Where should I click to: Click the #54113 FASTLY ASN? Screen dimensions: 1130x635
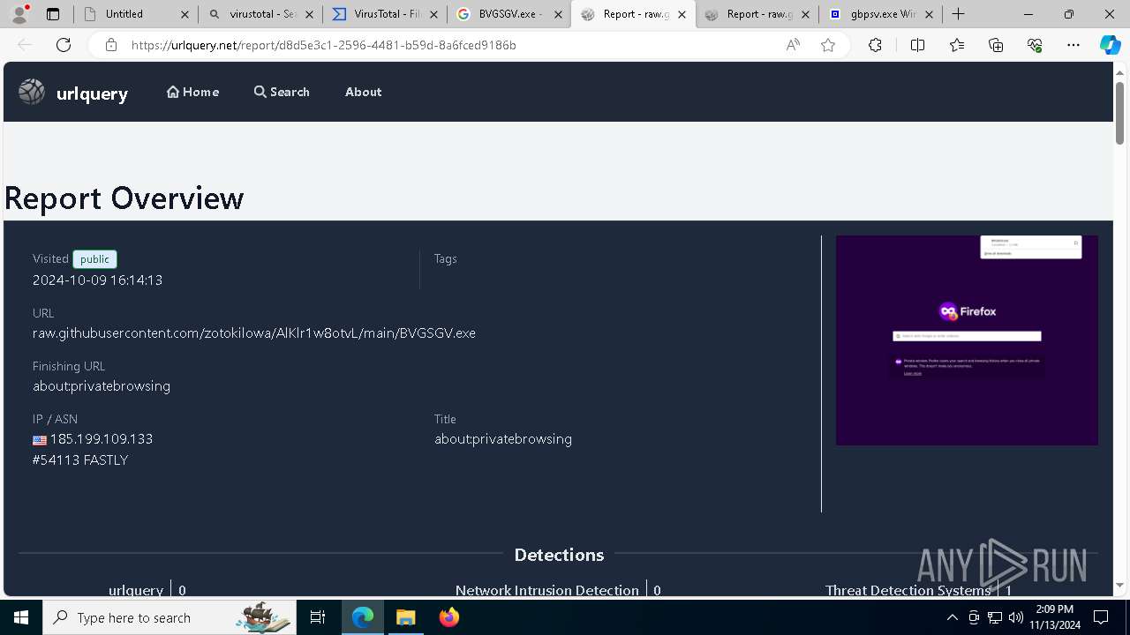tap(80, 460)
